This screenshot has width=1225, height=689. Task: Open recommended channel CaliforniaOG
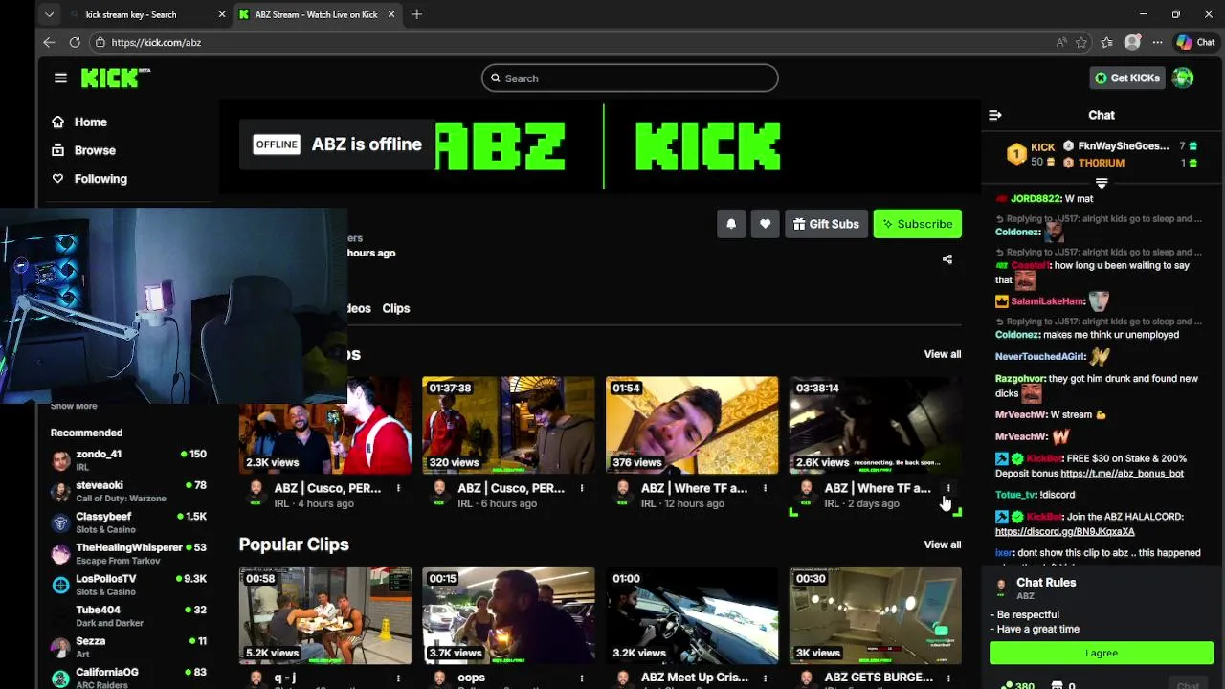coord(128,677)
